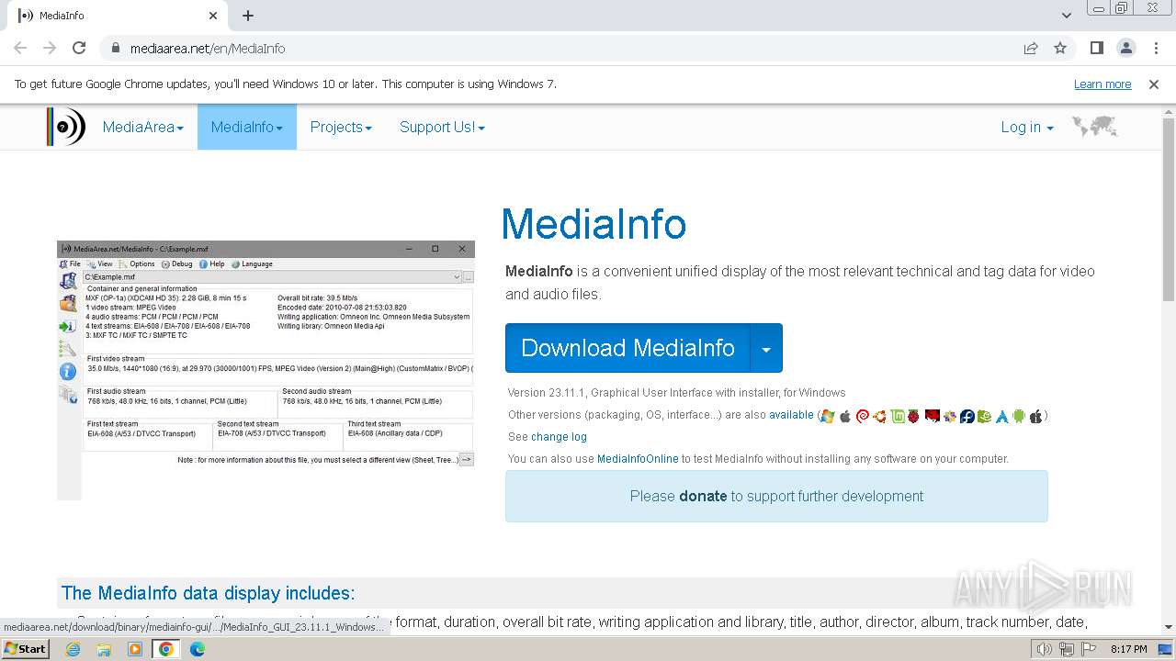Go back with the browser back arrow
Viewport: 1176px width, 661px height.
20,48
